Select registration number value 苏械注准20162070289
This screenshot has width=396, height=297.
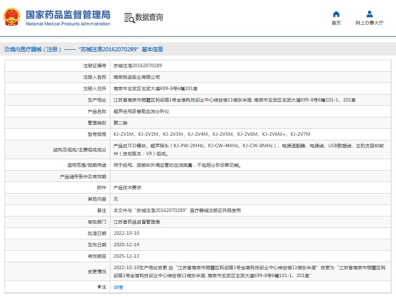click(138, 66)
